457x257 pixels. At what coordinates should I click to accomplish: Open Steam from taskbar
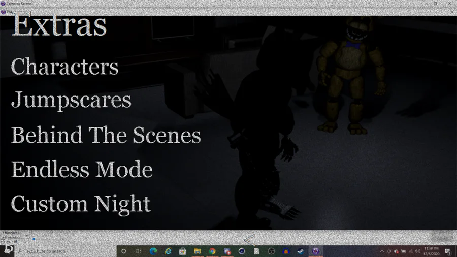pyautogui.click(x=301, y=251)
